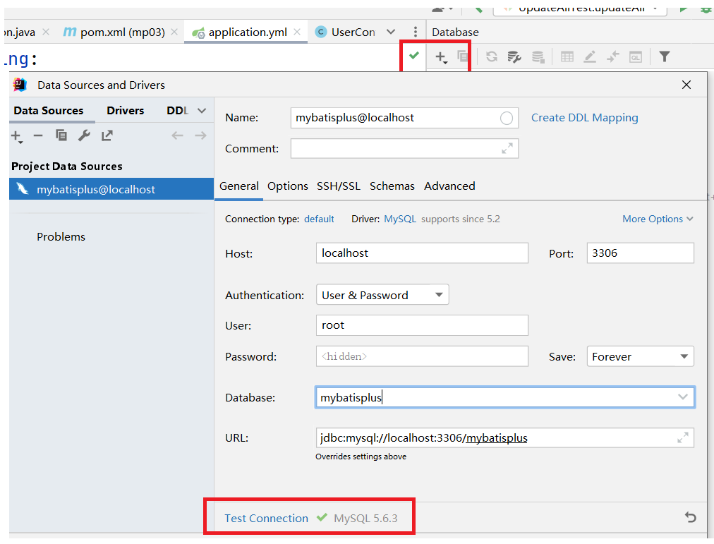
Task: Click the Deactivate/stop database icon in toolbar
Action: pyautogui.click(x=538, y=57)
